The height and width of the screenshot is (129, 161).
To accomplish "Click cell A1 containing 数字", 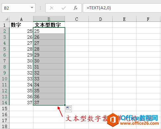I will [21, 25].
